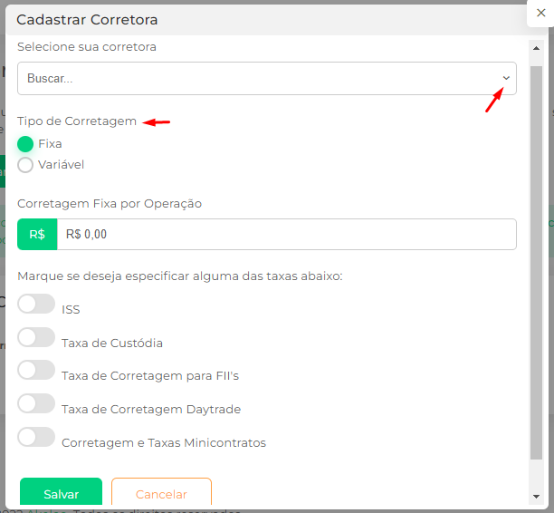Image resolution: width=554 pixels, height=513 pixels.
Task: Select the Fixa radio option
Action: [x=25, y=144]
